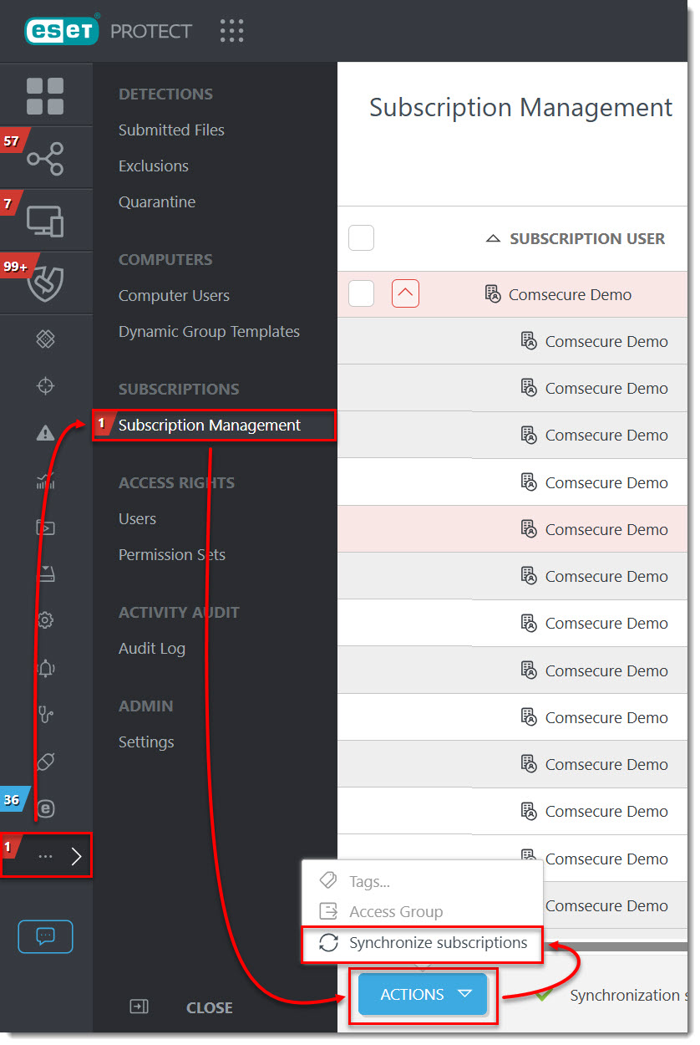Open Exclusions under Detections

tap(154, 166)
